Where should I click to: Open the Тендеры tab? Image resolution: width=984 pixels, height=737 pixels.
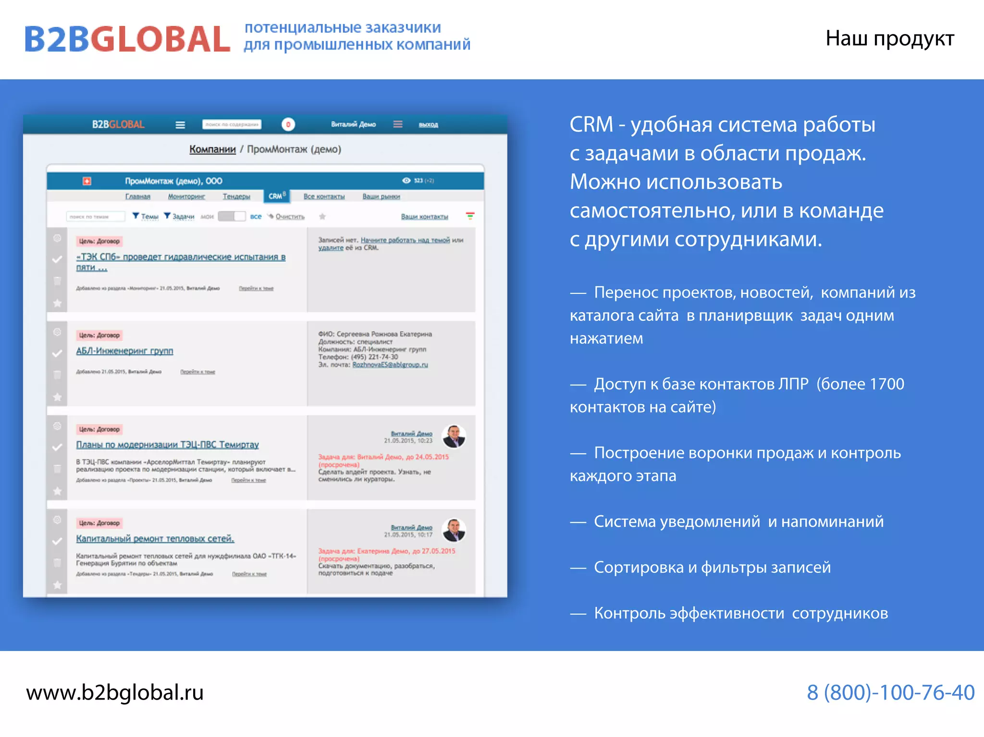pyautogui.click(x=236, y=196)
